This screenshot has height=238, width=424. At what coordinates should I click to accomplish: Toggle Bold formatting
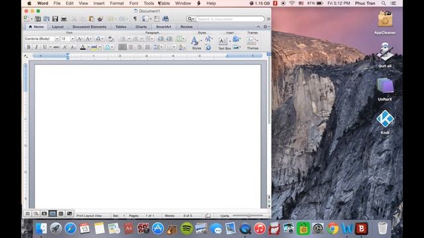pos(28,47)
